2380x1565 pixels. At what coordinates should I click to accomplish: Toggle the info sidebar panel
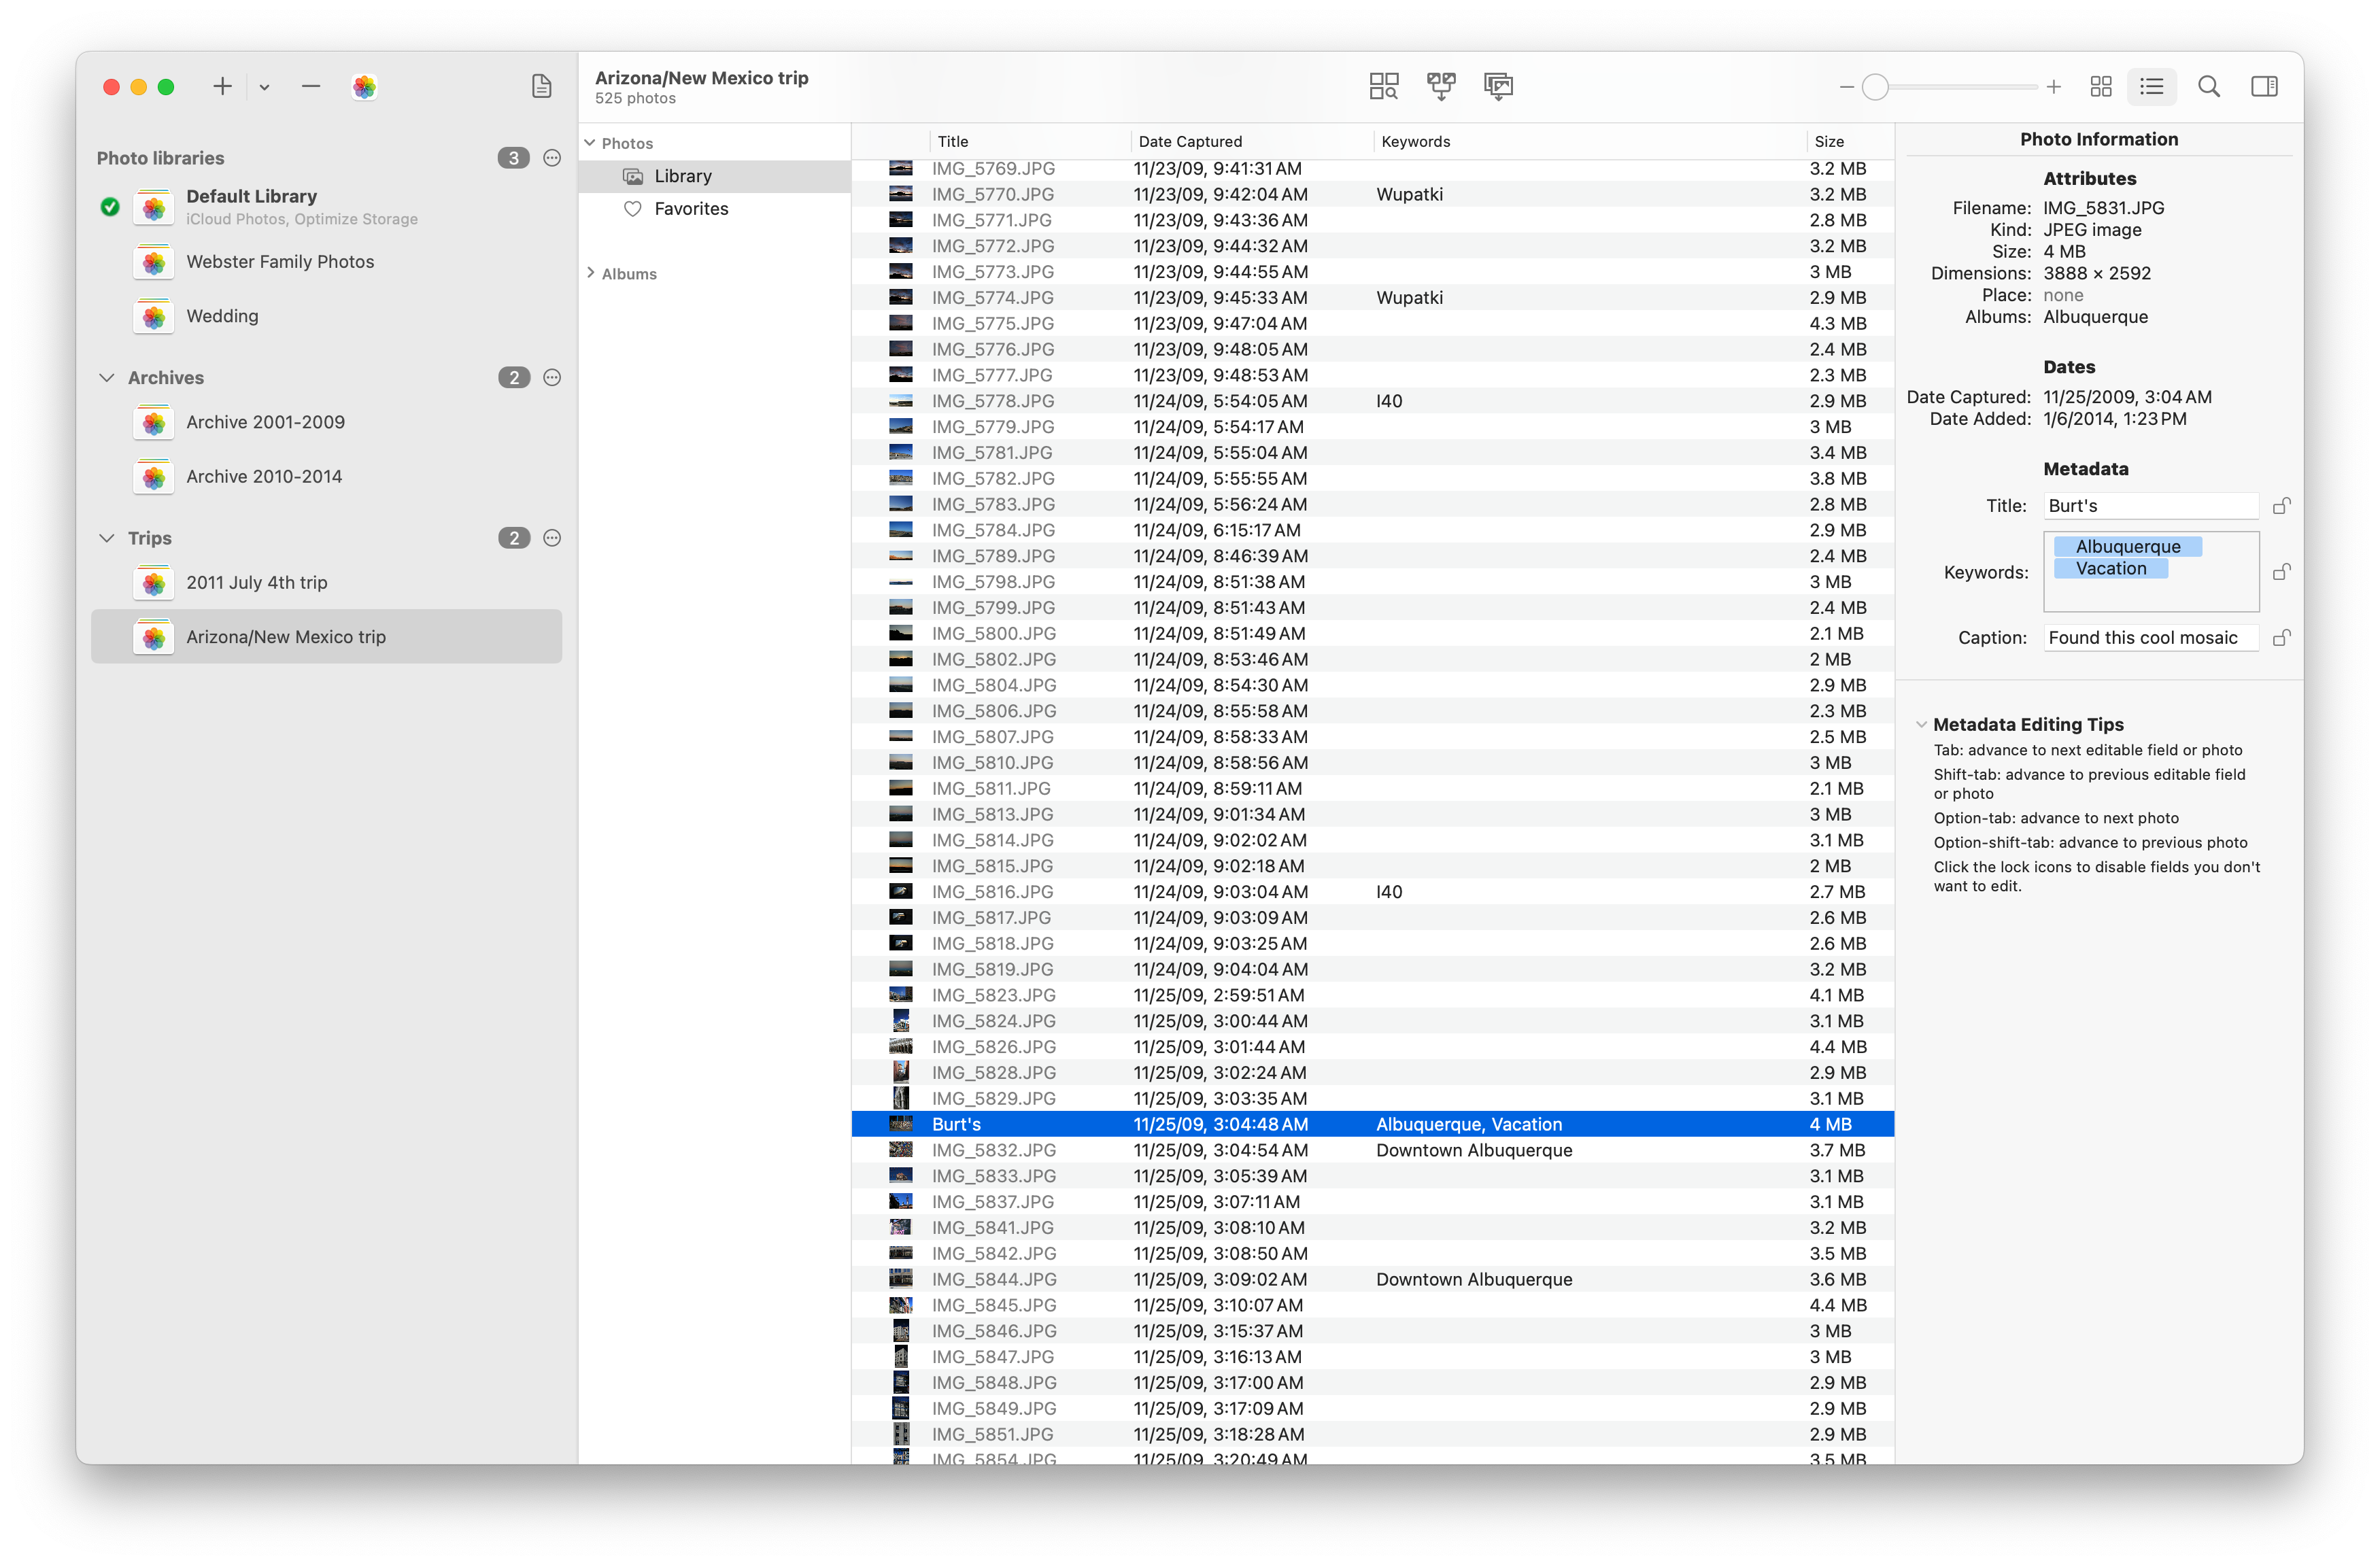(x=2264, y=87)
